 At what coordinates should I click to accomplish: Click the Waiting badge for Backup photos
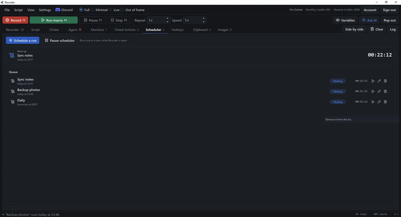coord(338,91)
